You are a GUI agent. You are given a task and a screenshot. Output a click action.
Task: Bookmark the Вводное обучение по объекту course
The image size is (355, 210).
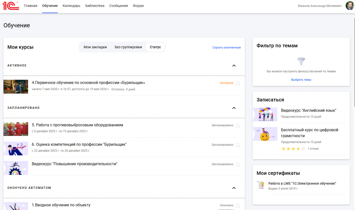pyautogui.click(x=238, y=206)
